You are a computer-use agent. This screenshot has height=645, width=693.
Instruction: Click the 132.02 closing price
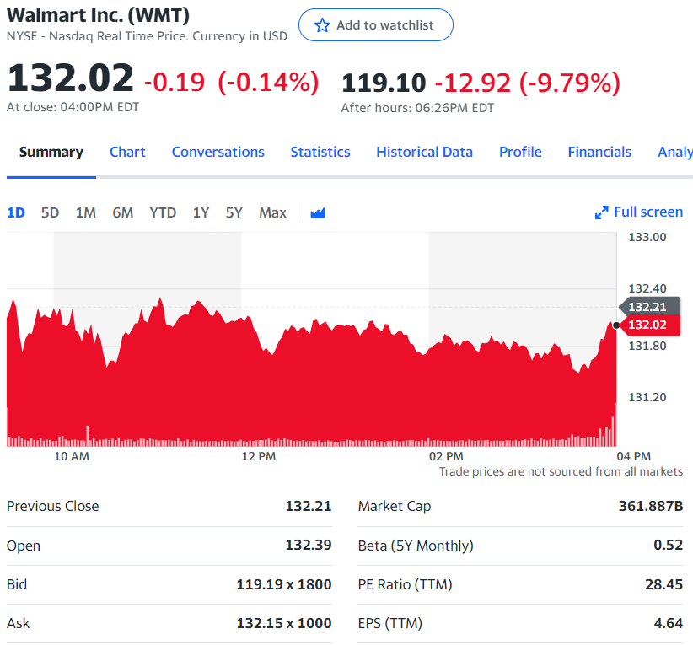(70, 78)
